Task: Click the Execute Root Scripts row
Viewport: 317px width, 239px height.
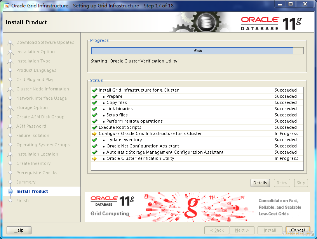Action: pos(197,128)
